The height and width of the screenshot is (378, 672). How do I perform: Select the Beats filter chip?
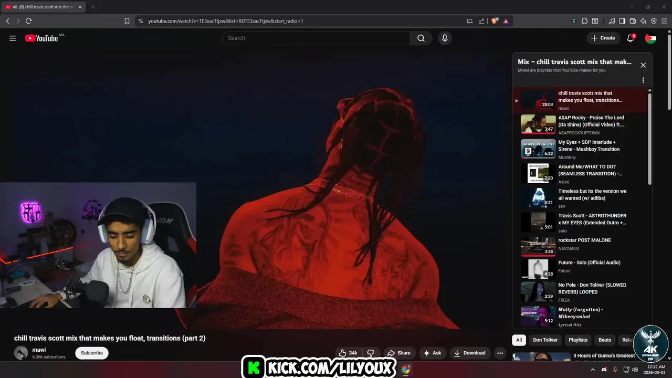click(x=605, y=340)
